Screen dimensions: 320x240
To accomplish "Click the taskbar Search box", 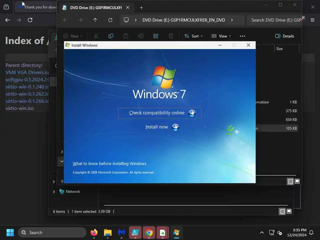I will (52, 232).
